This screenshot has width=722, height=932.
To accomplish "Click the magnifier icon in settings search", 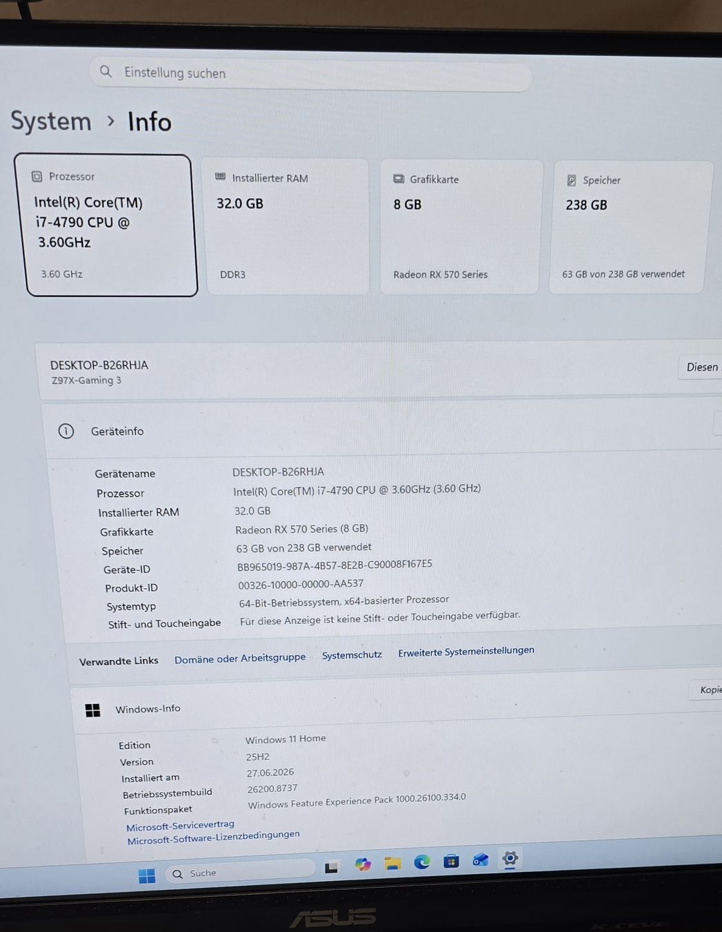I will pyautogui.click(x=106, y=71).
